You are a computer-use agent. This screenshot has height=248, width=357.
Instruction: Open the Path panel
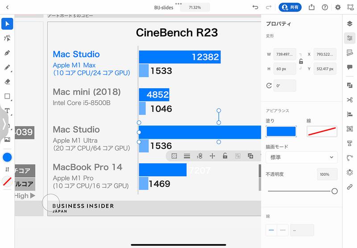[x=350, y=157]
